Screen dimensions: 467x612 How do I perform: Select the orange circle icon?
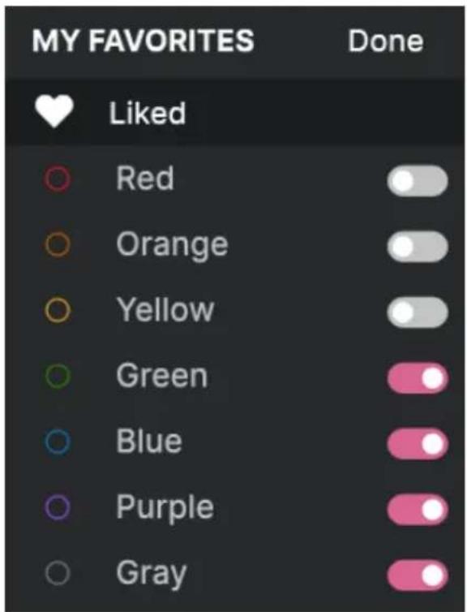coord(58,245)
